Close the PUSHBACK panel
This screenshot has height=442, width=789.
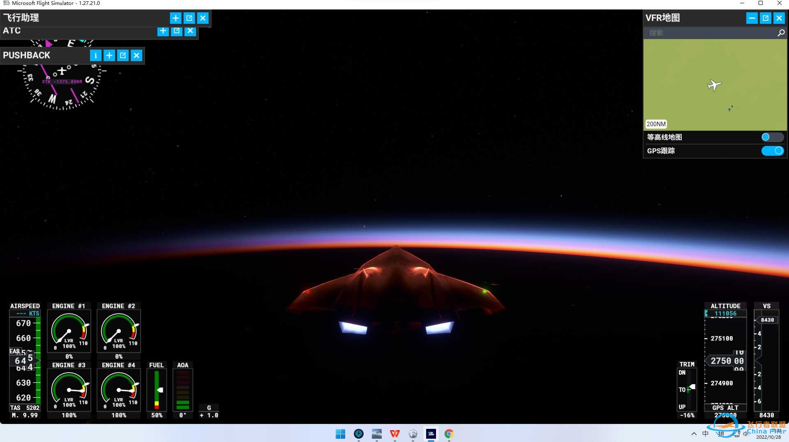coord(136,55)
